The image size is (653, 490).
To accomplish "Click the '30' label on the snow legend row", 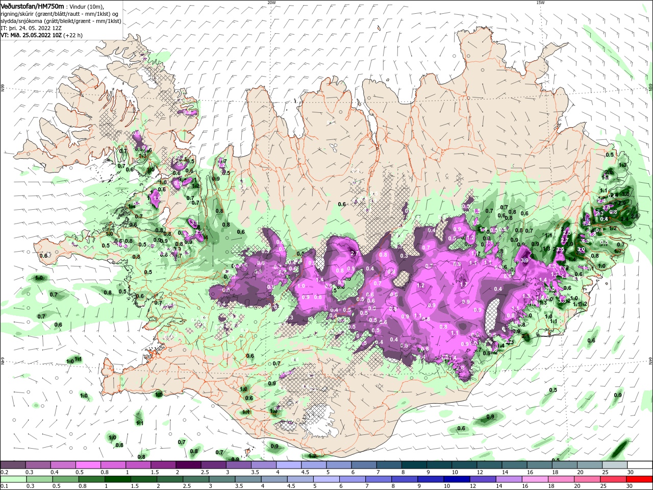I will [630, 472].
